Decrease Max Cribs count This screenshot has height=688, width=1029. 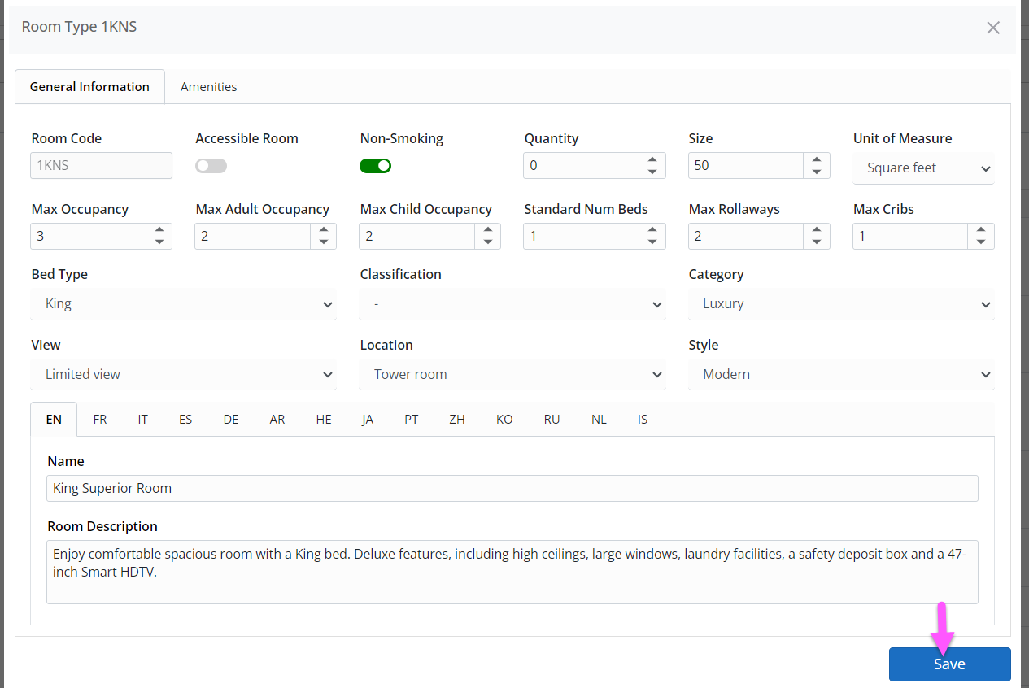point(980,242)
